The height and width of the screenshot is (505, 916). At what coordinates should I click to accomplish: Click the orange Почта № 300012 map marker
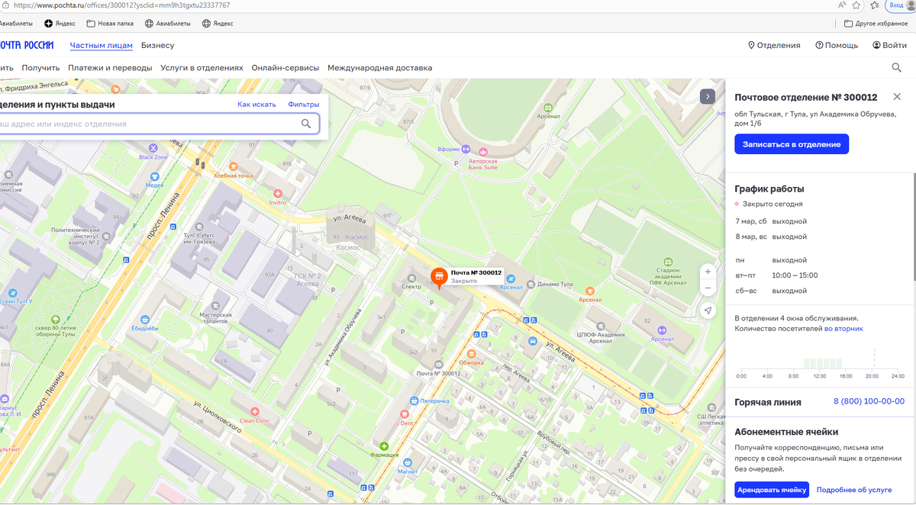coord(440,278)
